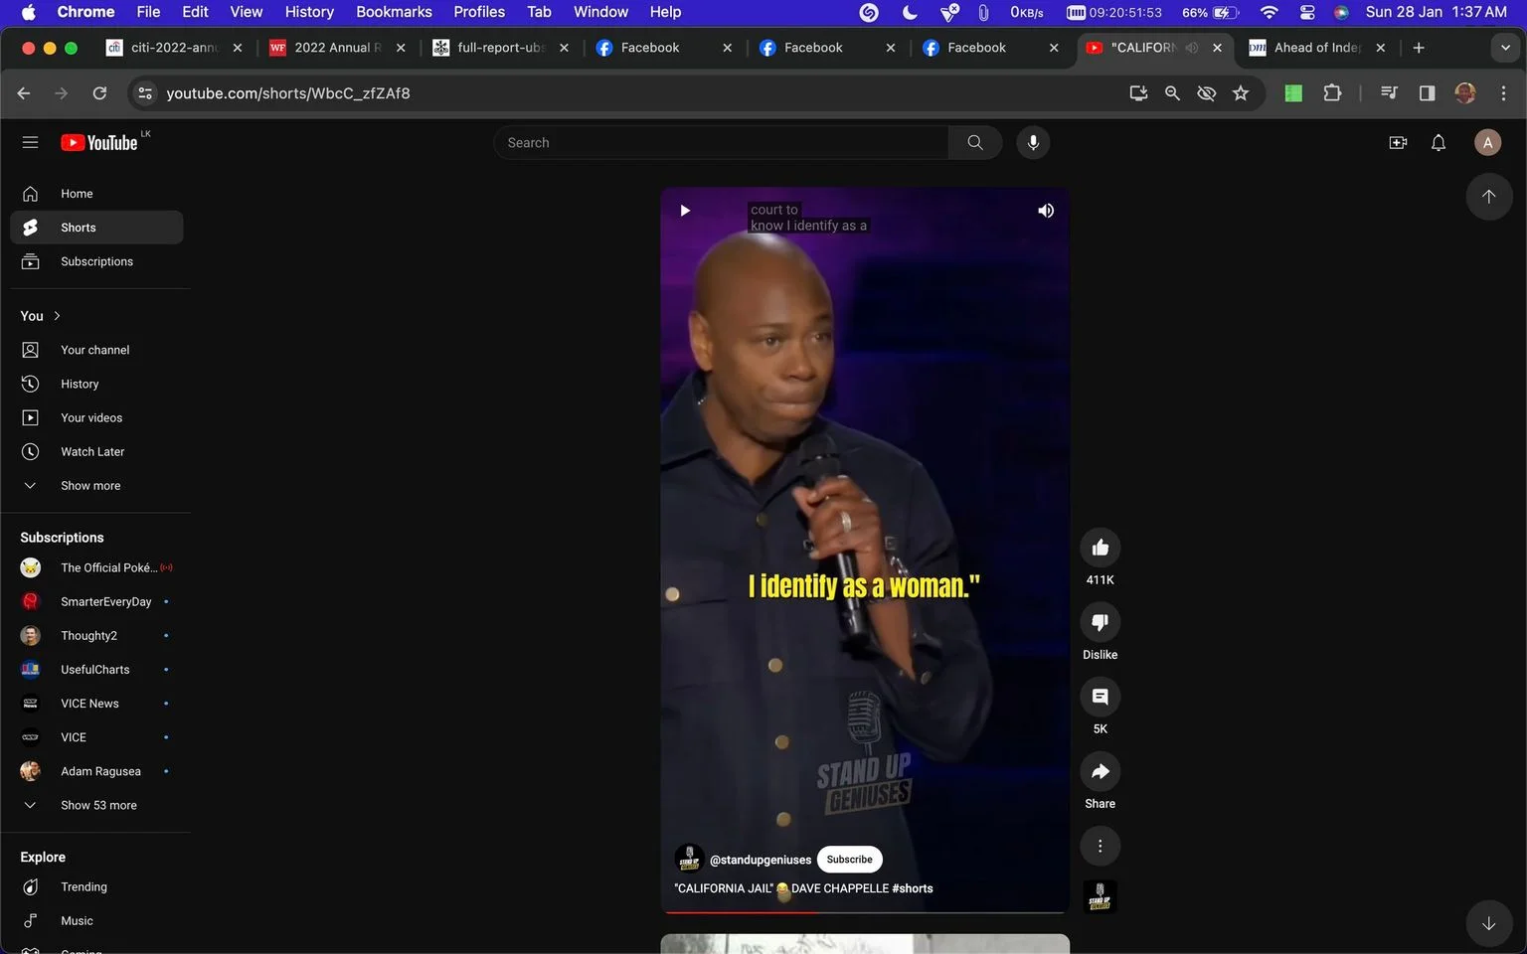Toggle play on the short video
Image resolution: width=1527 pixels, height=954 pixels.
[x=685, y=211]
